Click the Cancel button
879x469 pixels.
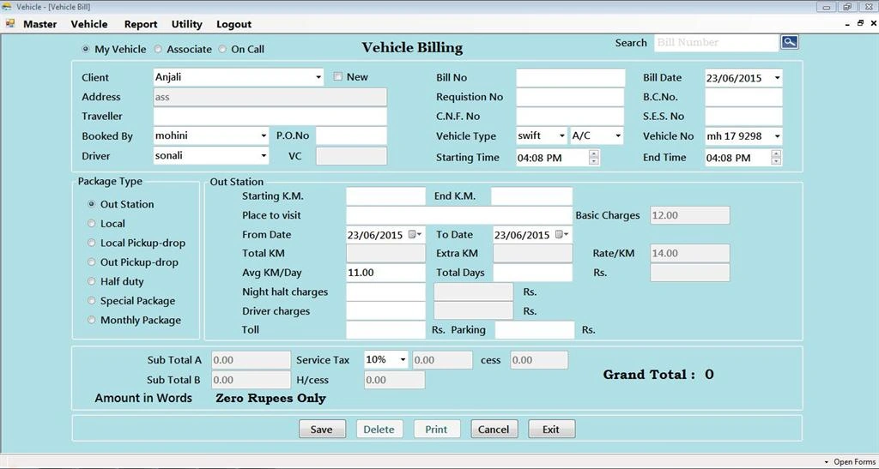point(494,430)
